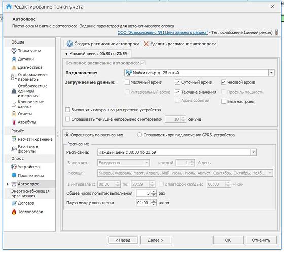
Task: Open the Расписание dropdown arrow
Action: [253, 152]
